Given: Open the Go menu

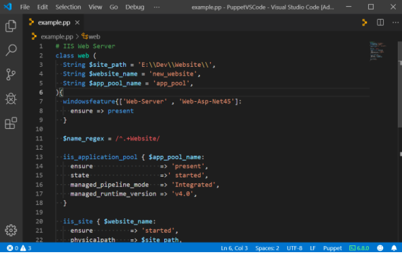Looking at the screenshot, I should pyautogui.click(x=113, y=7).
